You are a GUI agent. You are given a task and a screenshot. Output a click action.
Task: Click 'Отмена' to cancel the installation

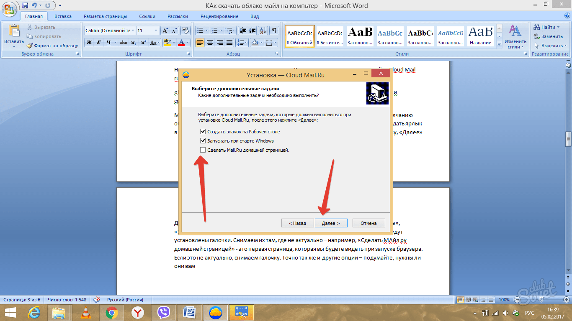pos(368,223)
